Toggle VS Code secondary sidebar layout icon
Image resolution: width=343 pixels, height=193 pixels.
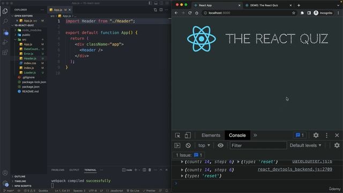point(161,3)
